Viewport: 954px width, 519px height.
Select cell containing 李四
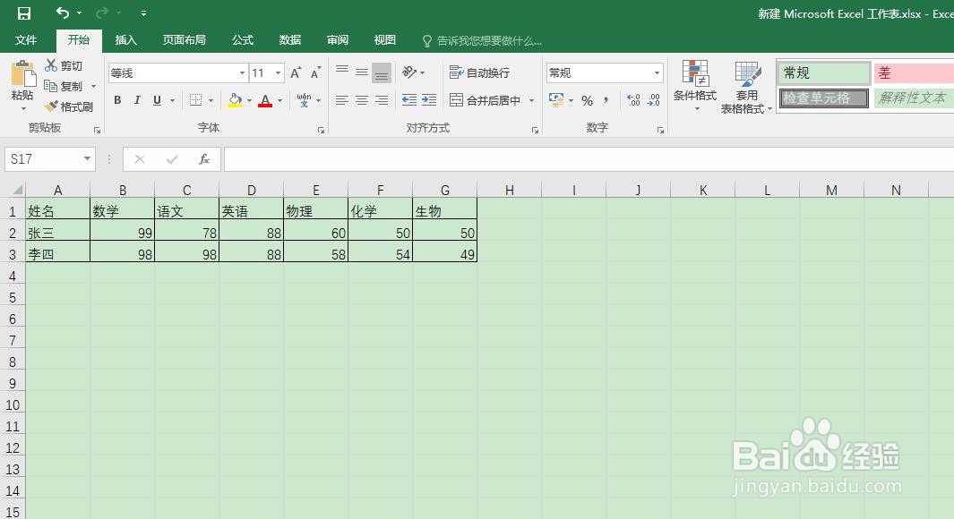point(56,254)
